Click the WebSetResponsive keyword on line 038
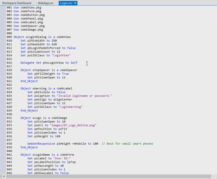 41,144
